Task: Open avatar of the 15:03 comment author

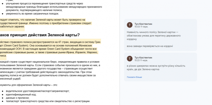Action: pyautogui.click(x=130, y=25)
